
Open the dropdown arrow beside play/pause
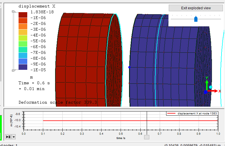(14, 137)
